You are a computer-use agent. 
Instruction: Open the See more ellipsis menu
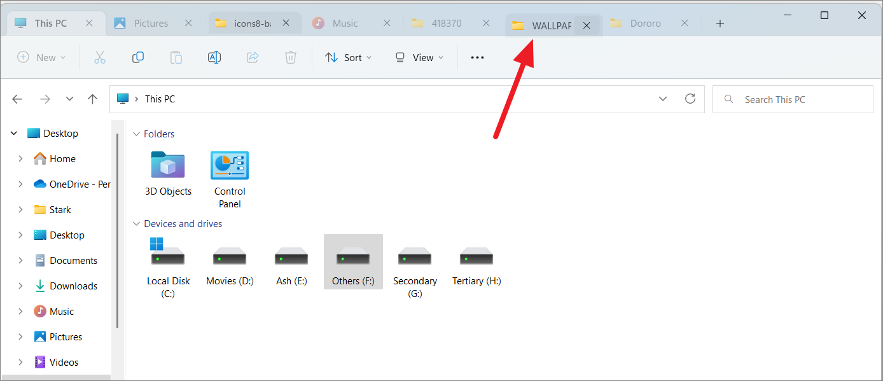(x=477, y=57)
